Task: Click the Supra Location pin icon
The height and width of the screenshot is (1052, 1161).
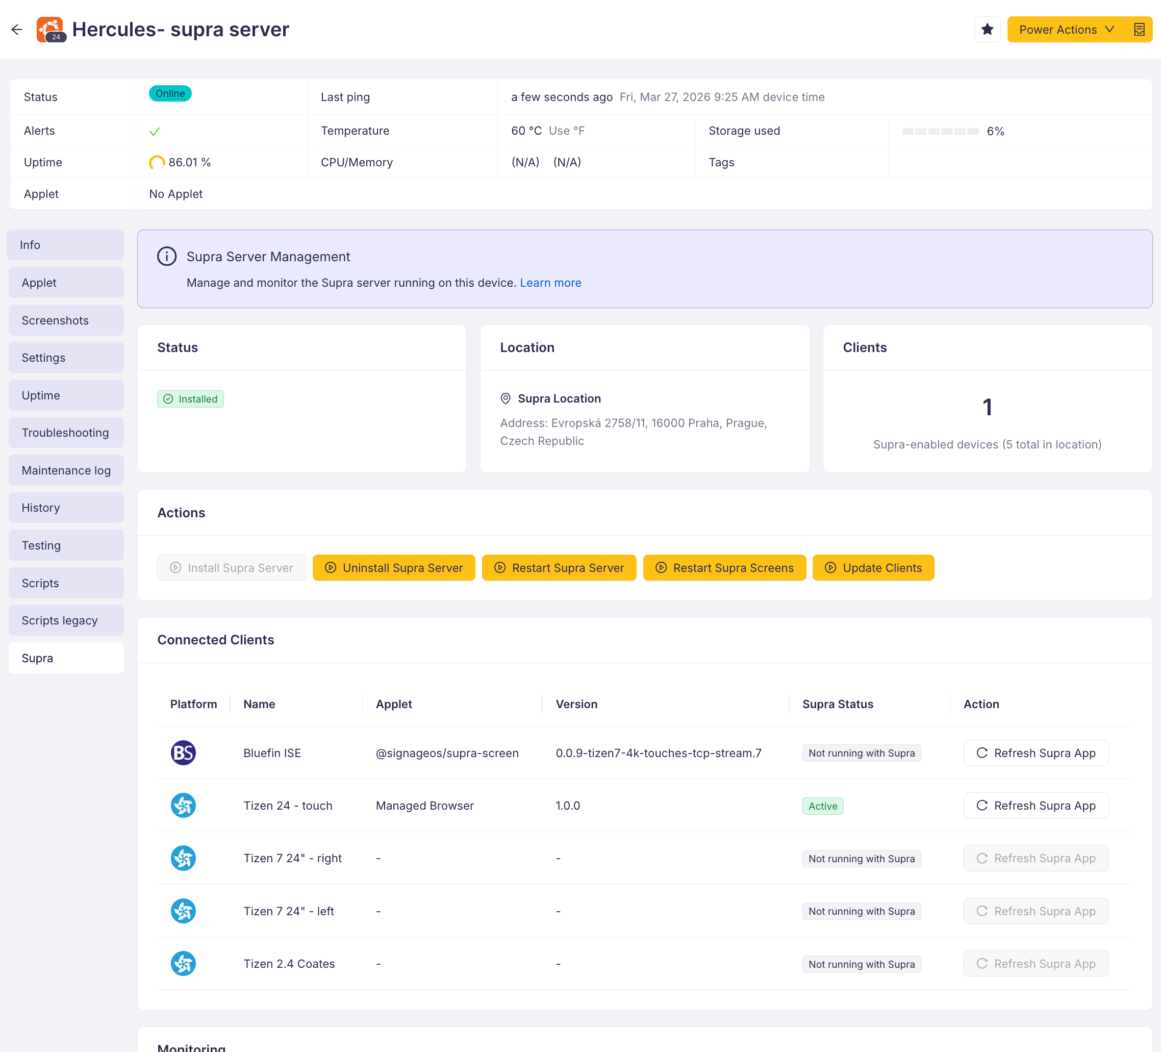Action: coord(506,398)
